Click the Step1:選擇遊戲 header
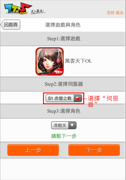Viewport: 126px width, 180px height. 64,39
